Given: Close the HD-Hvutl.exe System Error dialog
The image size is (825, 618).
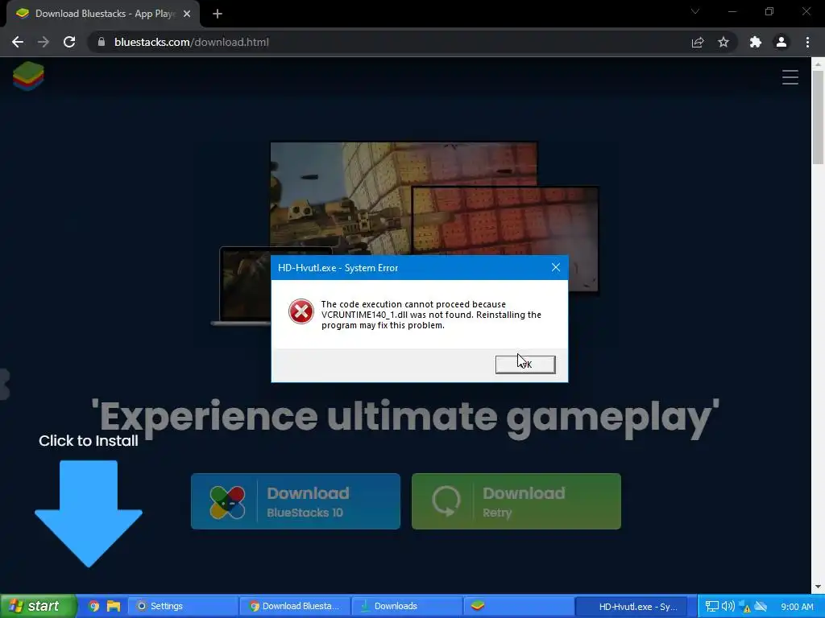Looking at the screenshot, I should (556, 267).
